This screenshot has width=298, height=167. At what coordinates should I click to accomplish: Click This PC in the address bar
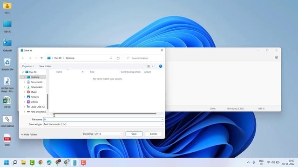[58, 58]
